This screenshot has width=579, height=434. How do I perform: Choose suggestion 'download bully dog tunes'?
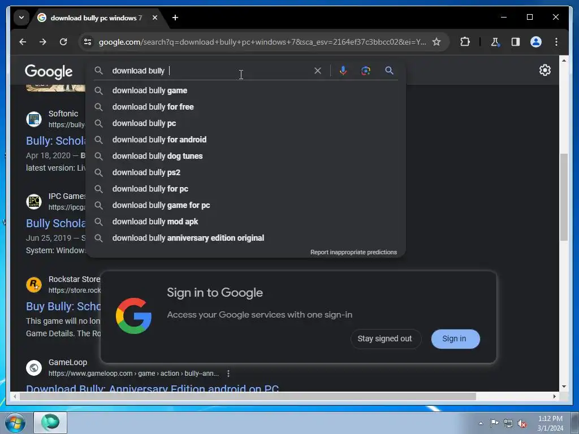point(246,156)
